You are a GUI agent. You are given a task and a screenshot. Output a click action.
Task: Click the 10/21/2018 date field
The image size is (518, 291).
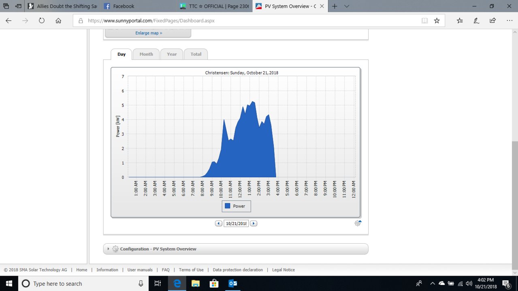click(236, 223)
